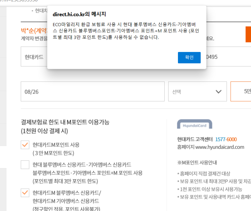Click the (포인트별 최대 3만 포인트 한도) text
Viewport: 251px width, 211px height.
pyautogui.click(x=65, y=181)
